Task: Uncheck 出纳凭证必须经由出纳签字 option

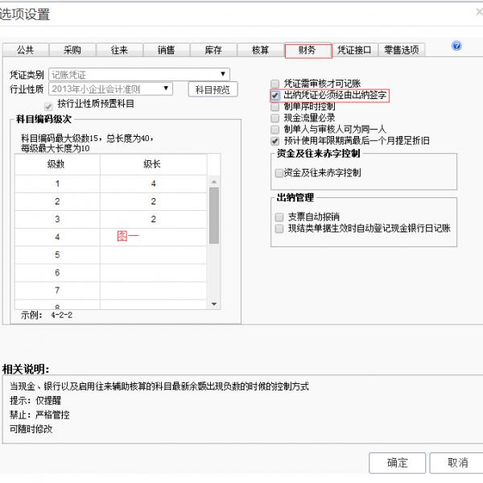Action: [x=275, y=96]
